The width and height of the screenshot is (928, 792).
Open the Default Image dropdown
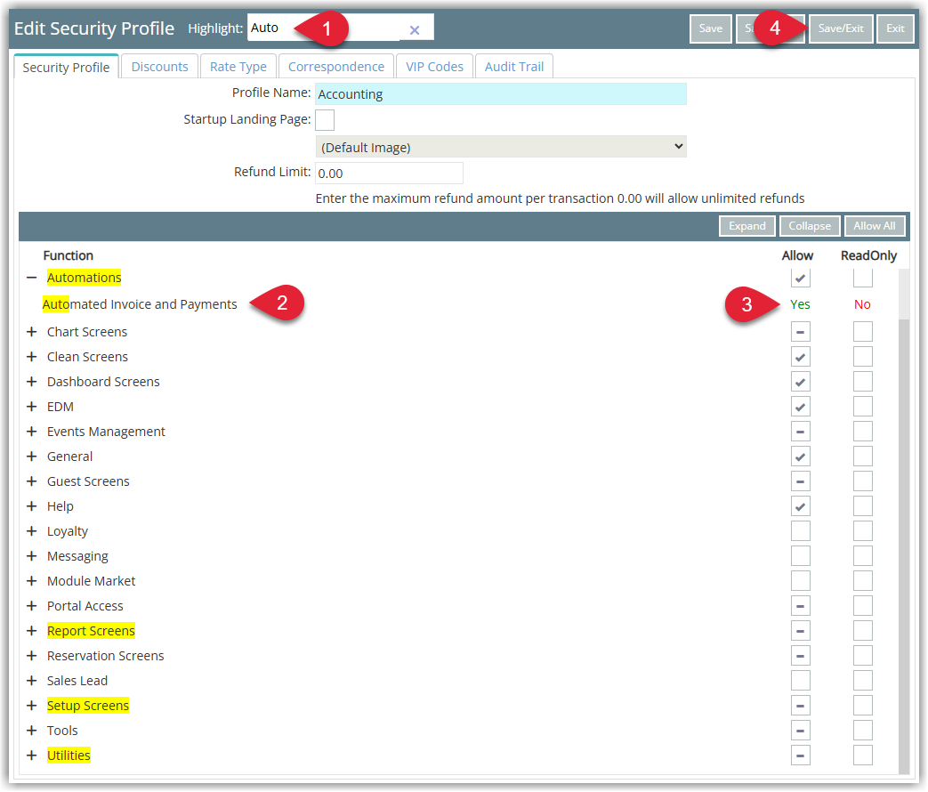point(501,147)
